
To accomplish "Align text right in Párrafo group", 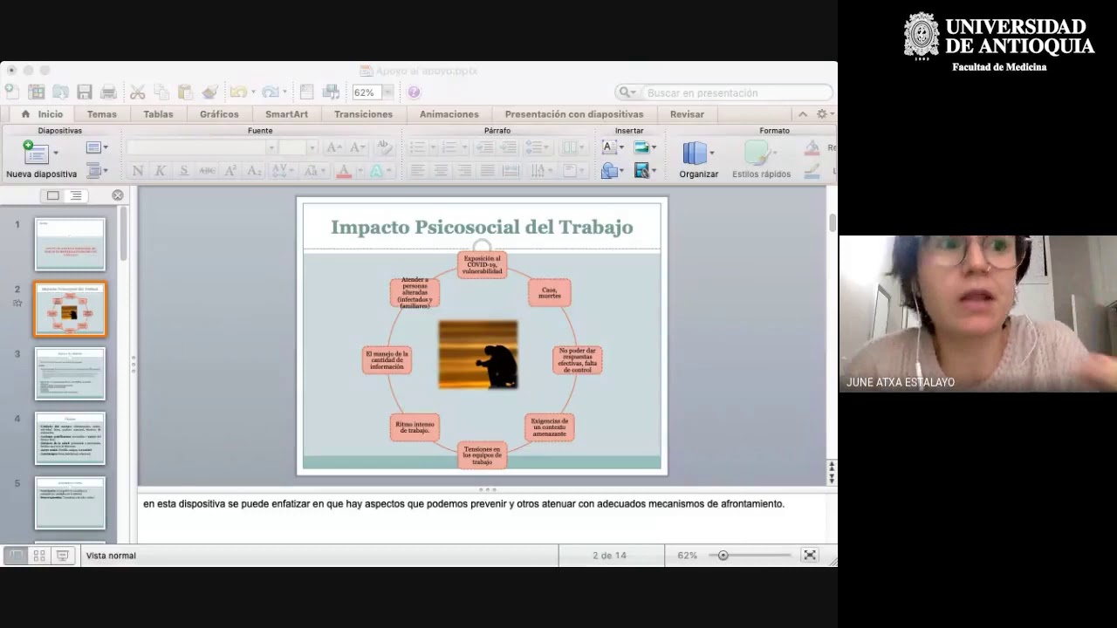I will point(464,171).
